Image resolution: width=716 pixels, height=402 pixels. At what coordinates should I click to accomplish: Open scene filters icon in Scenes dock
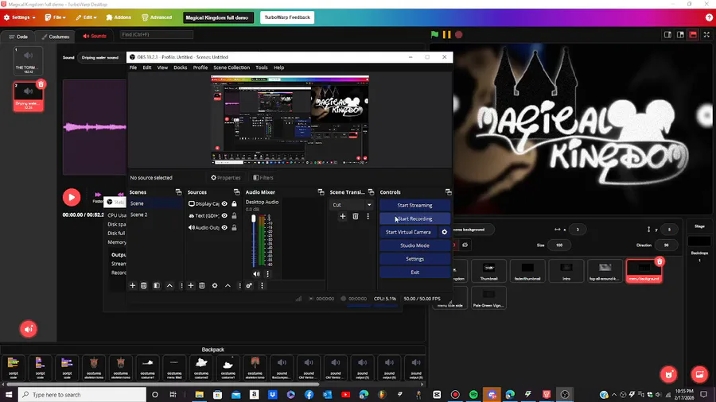point(157,286)
